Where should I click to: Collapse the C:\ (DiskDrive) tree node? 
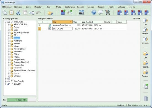pos(6,22)
